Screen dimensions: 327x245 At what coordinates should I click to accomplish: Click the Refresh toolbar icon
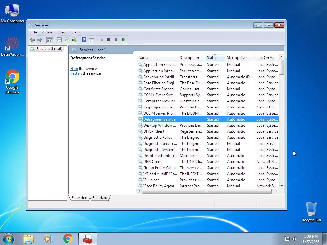(x=67, y=40)
